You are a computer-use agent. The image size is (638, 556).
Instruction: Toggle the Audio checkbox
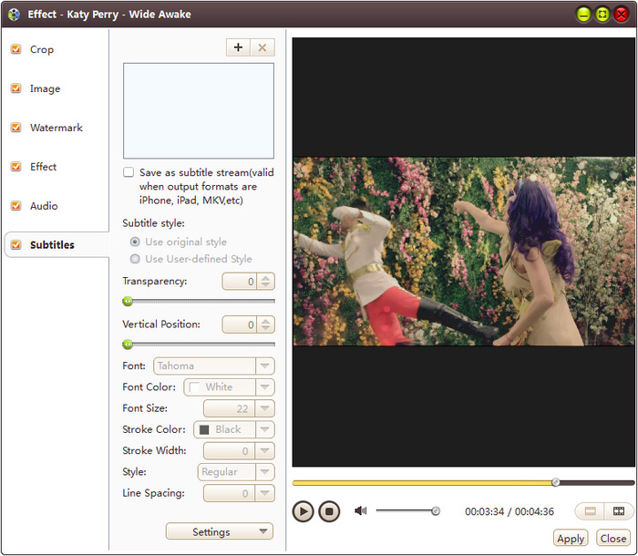[15, 206]
